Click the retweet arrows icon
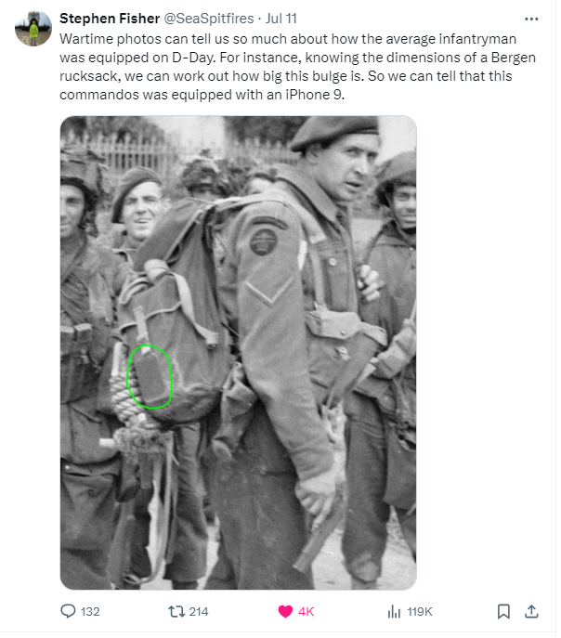This screenshot has height=638, width=561. (176, 611)
